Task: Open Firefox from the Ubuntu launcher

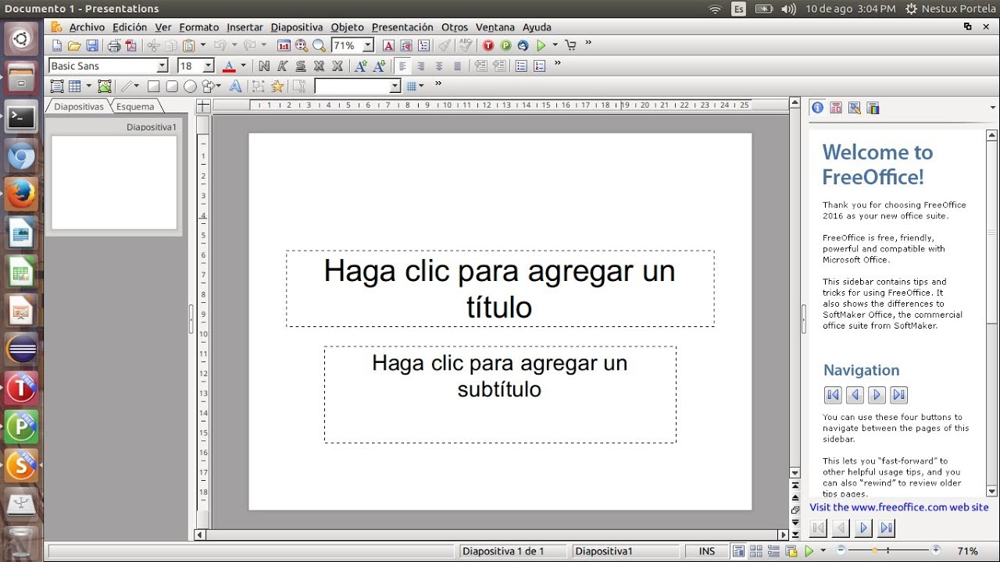Action: point(21,194)
